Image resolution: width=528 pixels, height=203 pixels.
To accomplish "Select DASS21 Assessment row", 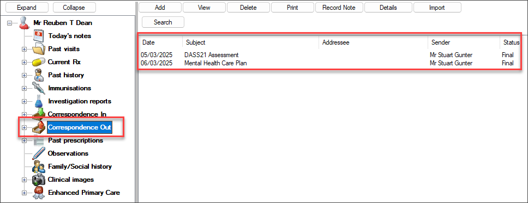I will [x=328, y=55].
